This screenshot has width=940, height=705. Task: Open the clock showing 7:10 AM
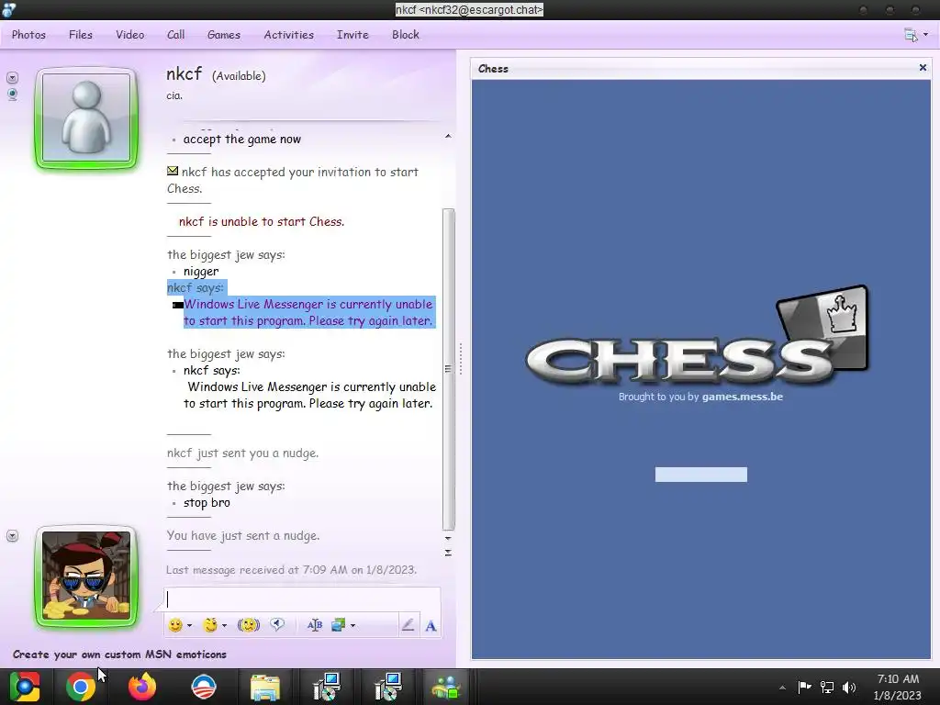coord(898,687)
